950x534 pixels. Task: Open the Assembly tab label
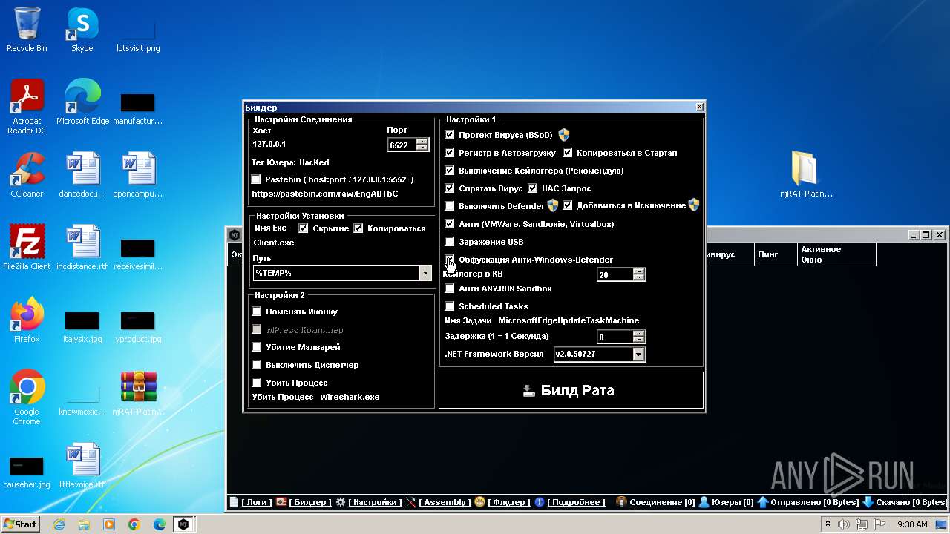click(445, 502)
